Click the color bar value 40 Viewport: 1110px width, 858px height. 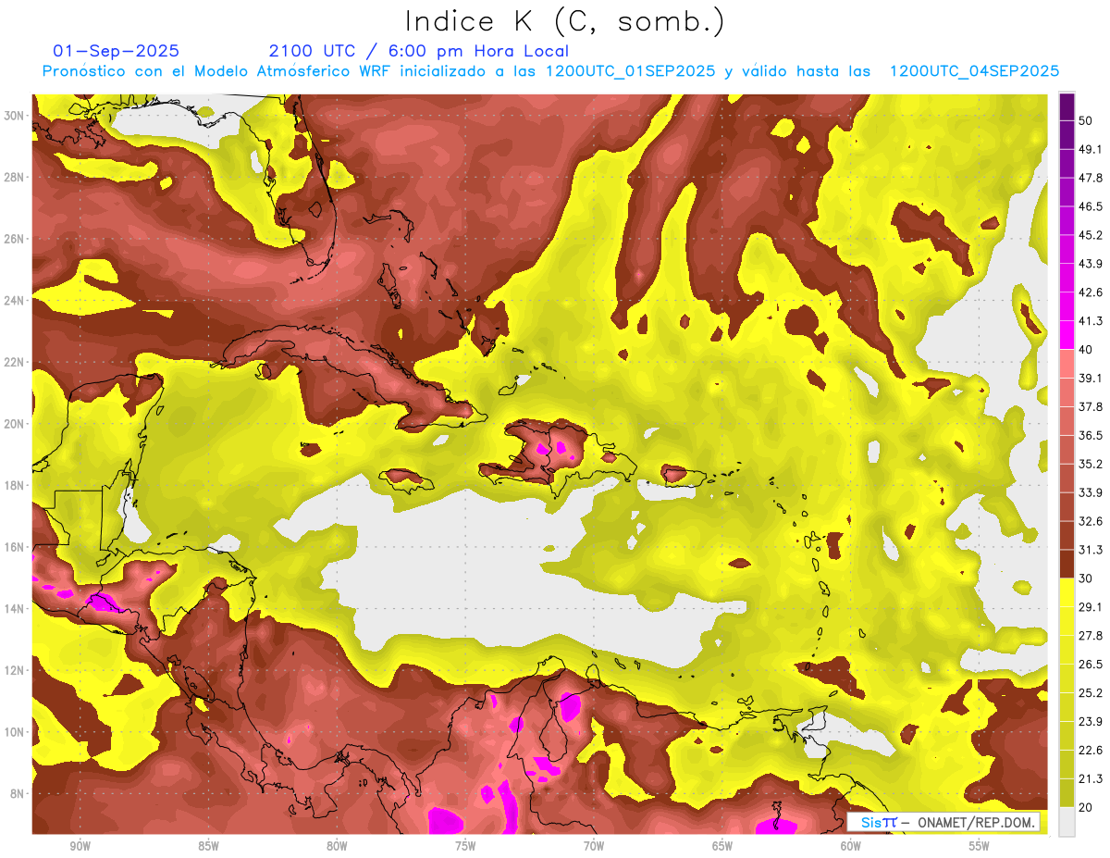click(1087, 350)
